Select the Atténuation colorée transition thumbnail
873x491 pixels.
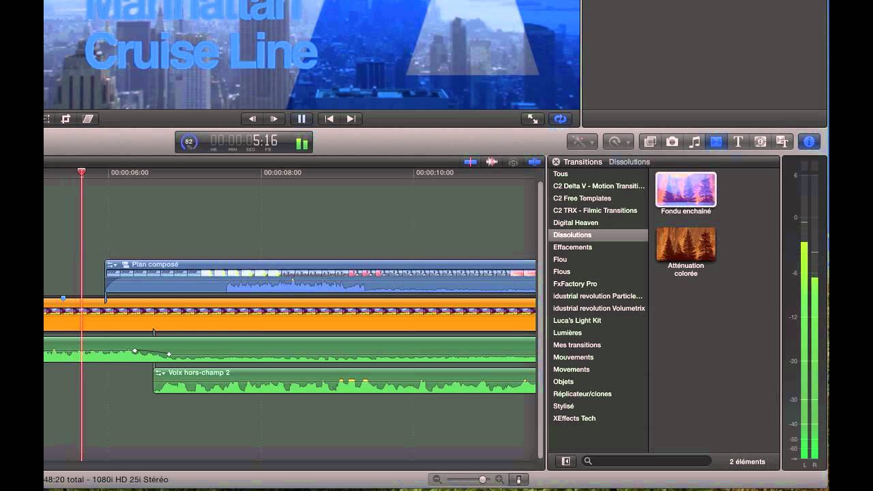click(x=686, y=244)
